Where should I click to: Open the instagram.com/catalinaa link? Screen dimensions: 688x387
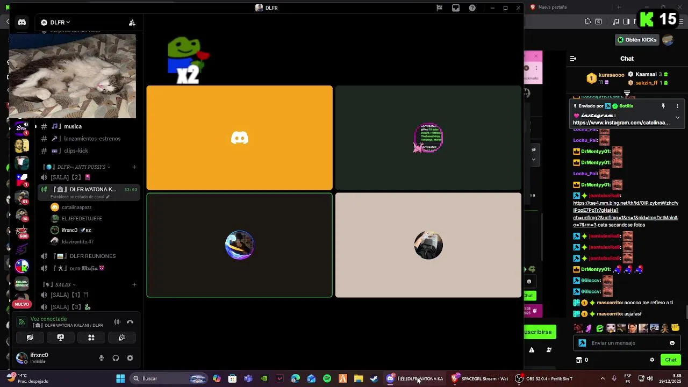[x=621, y=123]
